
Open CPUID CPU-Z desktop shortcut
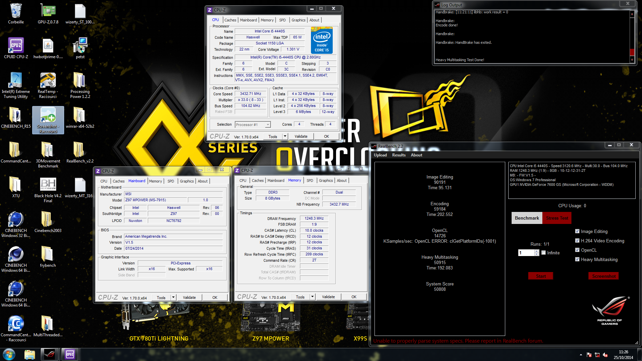[16, 48]
